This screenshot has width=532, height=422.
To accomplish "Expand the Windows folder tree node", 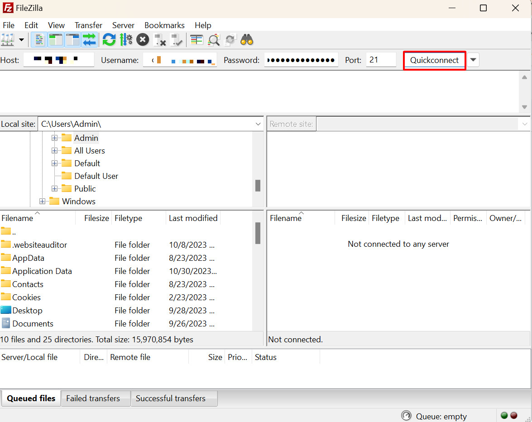I will tap(42, 201).
